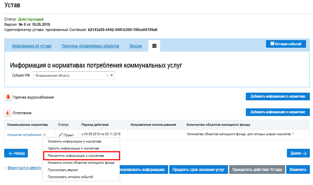313x185 pixels.
Task: Switch to Информация об уставе tab
Action: click(32, 46)
